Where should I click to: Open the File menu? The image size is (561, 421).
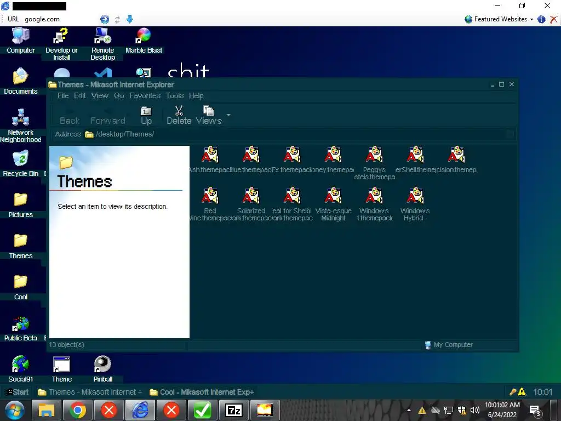tap(63, 95)
